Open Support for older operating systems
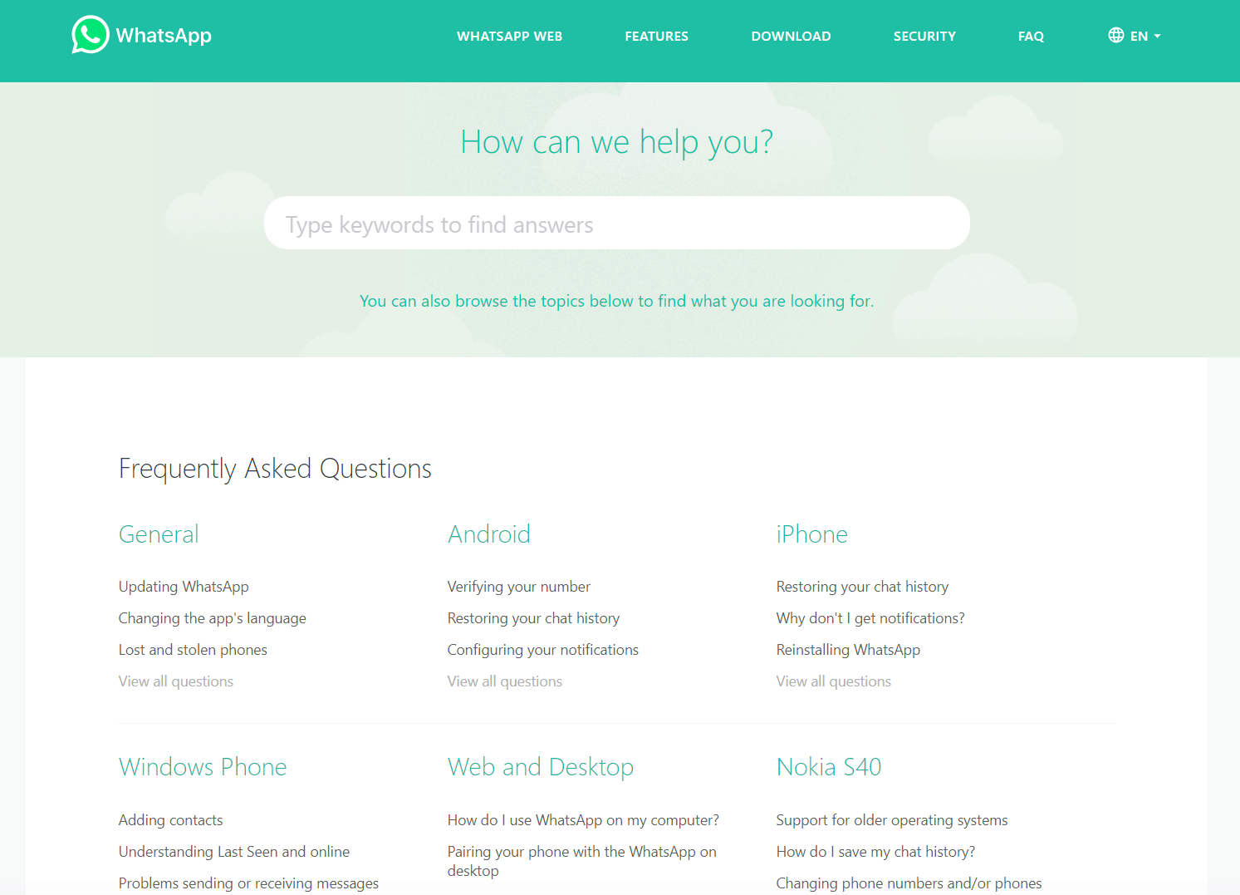This screenshot has height=895, width=1240. (891, 820)
